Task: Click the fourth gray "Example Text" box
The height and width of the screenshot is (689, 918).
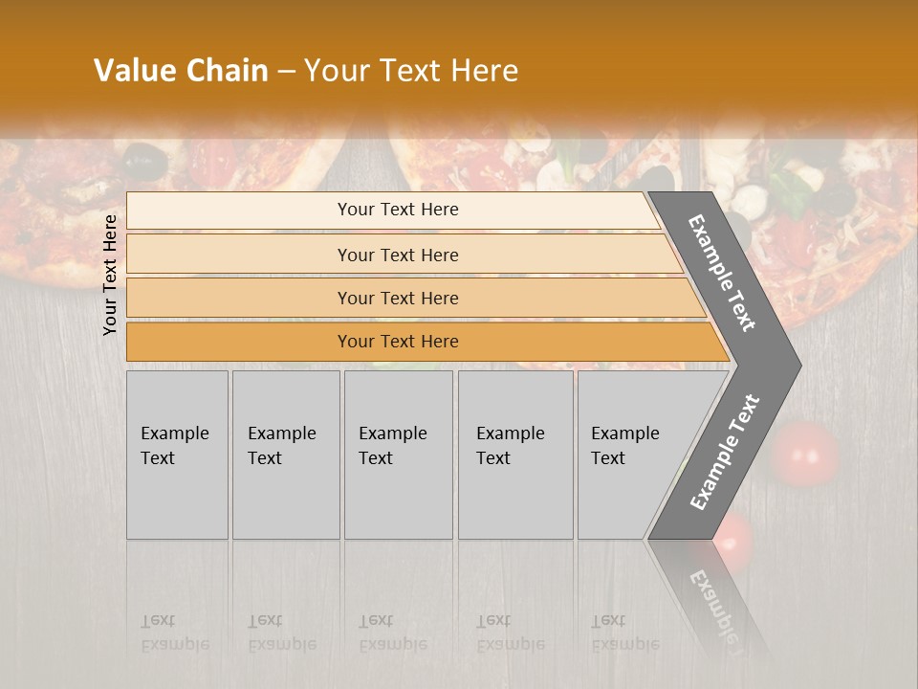Action: point(514,455)
